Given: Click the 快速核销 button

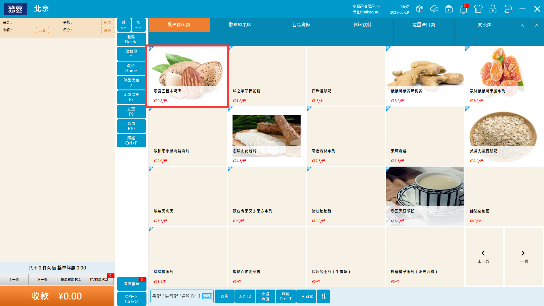Looking at the screenshot, I should pyautogui.click(x=265, y=296).
